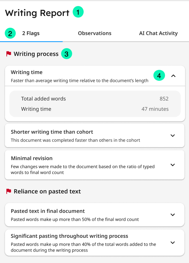Select the 2 Flags tab
This screenshot has width=189, height=263.
pyautogui.click(x=31, y=33)
